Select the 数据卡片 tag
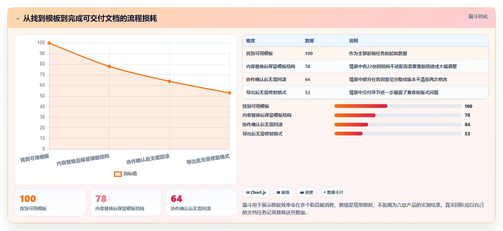Image resolution: width=503 pixels, height=231 pixels. point(334,192)
